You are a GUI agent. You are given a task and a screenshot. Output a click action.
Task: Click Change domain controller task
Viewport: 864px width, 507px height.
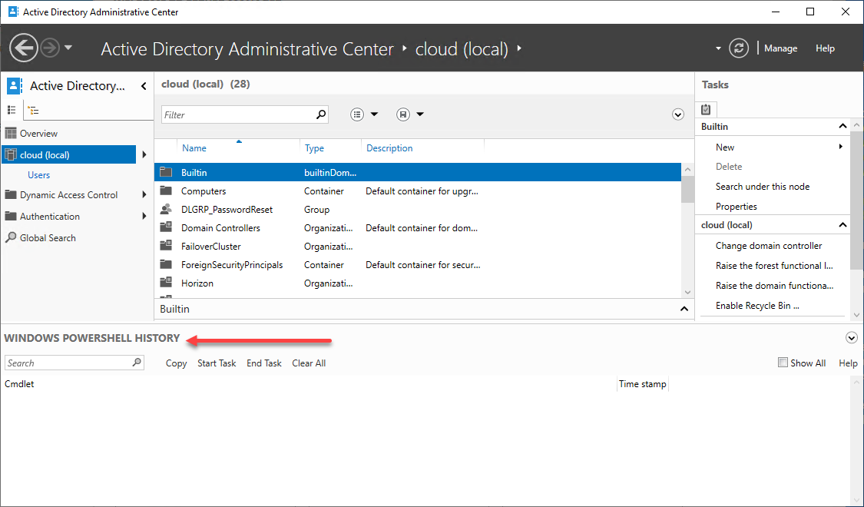(x=769, y=245)
